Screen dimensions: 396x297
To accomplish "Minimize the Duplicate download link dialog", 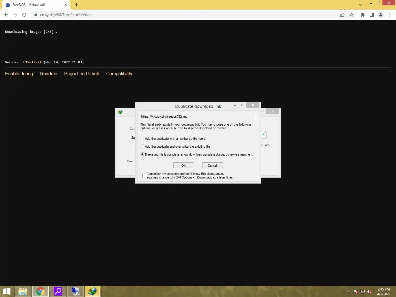I will coord(235,105).
